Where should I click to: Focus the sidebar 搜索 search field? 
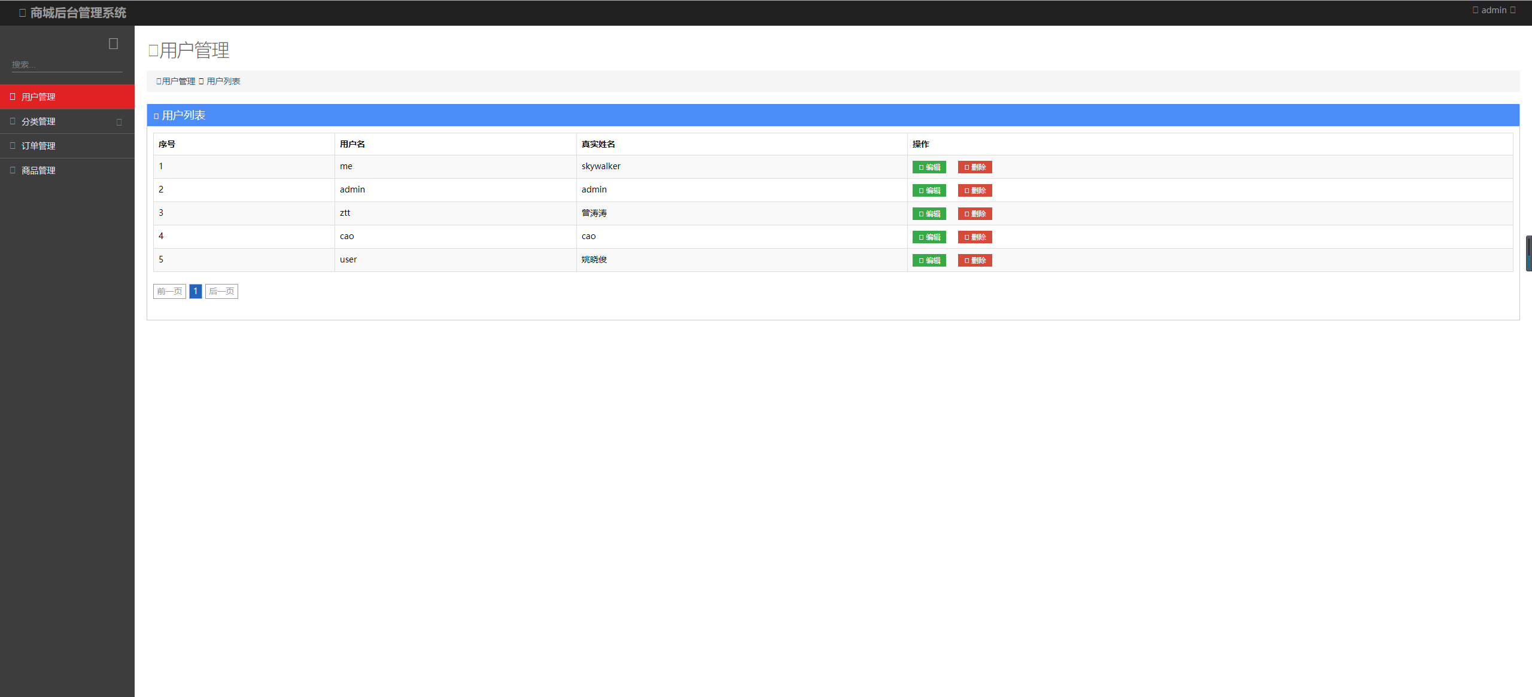(66, 65)
